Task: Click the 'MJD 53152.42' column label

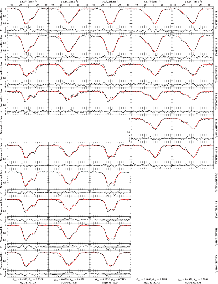Action: click(151, 282)
